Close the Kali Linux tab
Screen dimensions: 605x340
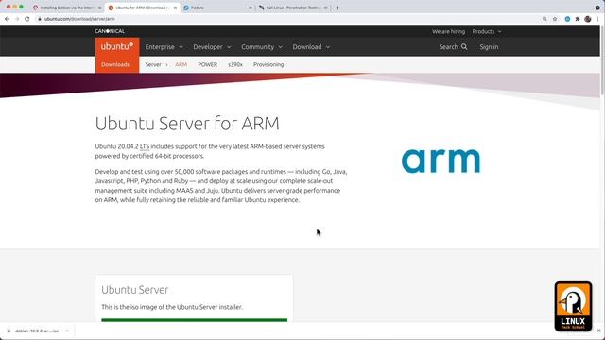325,8
